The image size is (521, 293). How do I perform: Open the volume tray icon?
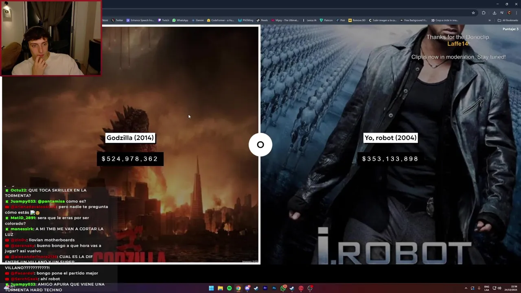point(499,288)
